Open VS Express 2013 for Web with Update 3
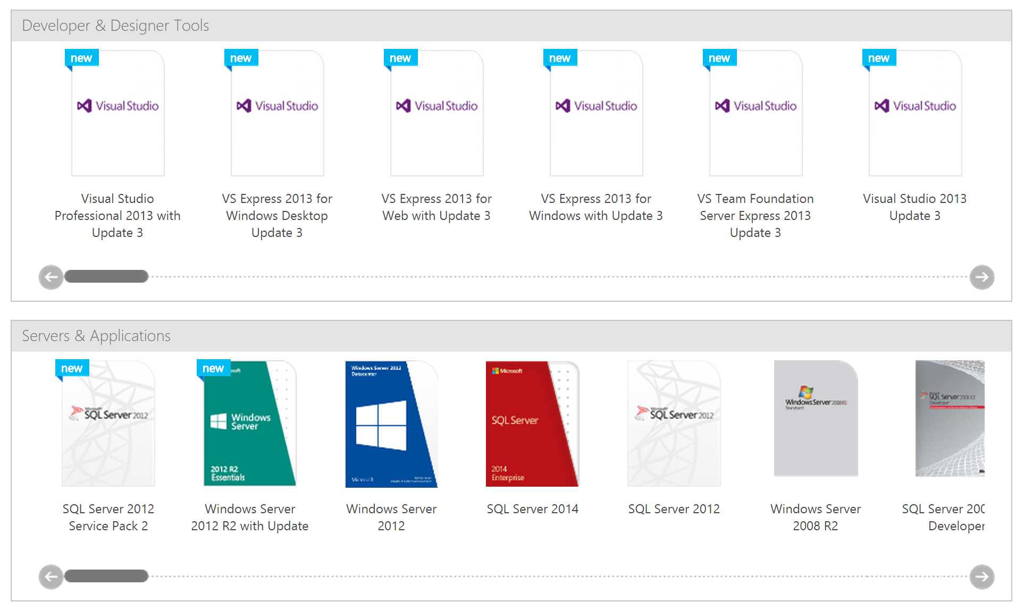1024x611 pixels. pyautogui.click(x=437, y=207)
